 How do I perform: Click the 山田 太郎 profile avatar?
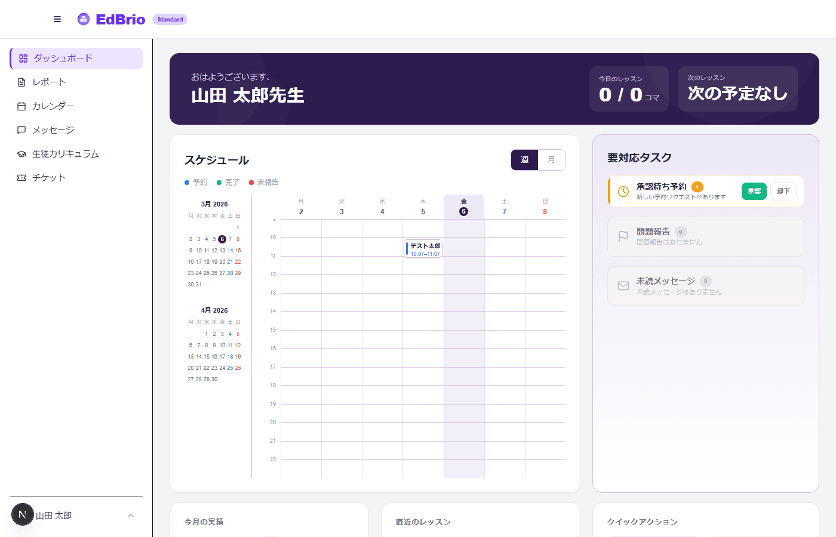point(23,514)
